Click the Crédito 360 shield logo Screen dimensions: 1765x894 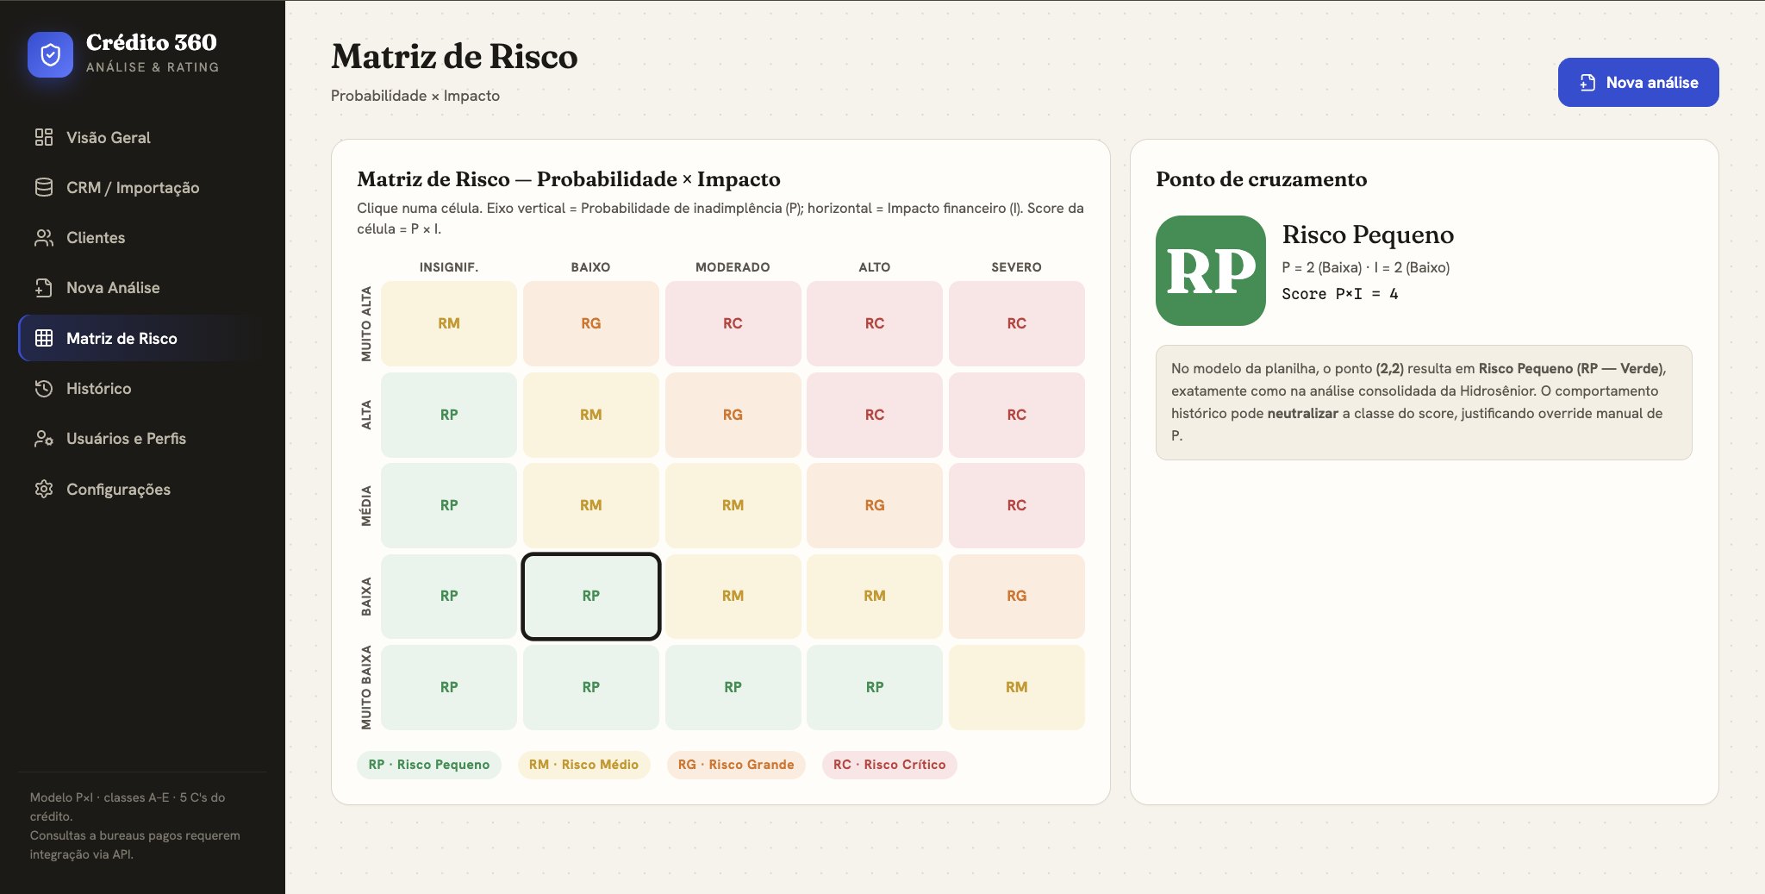coord(50,54)
